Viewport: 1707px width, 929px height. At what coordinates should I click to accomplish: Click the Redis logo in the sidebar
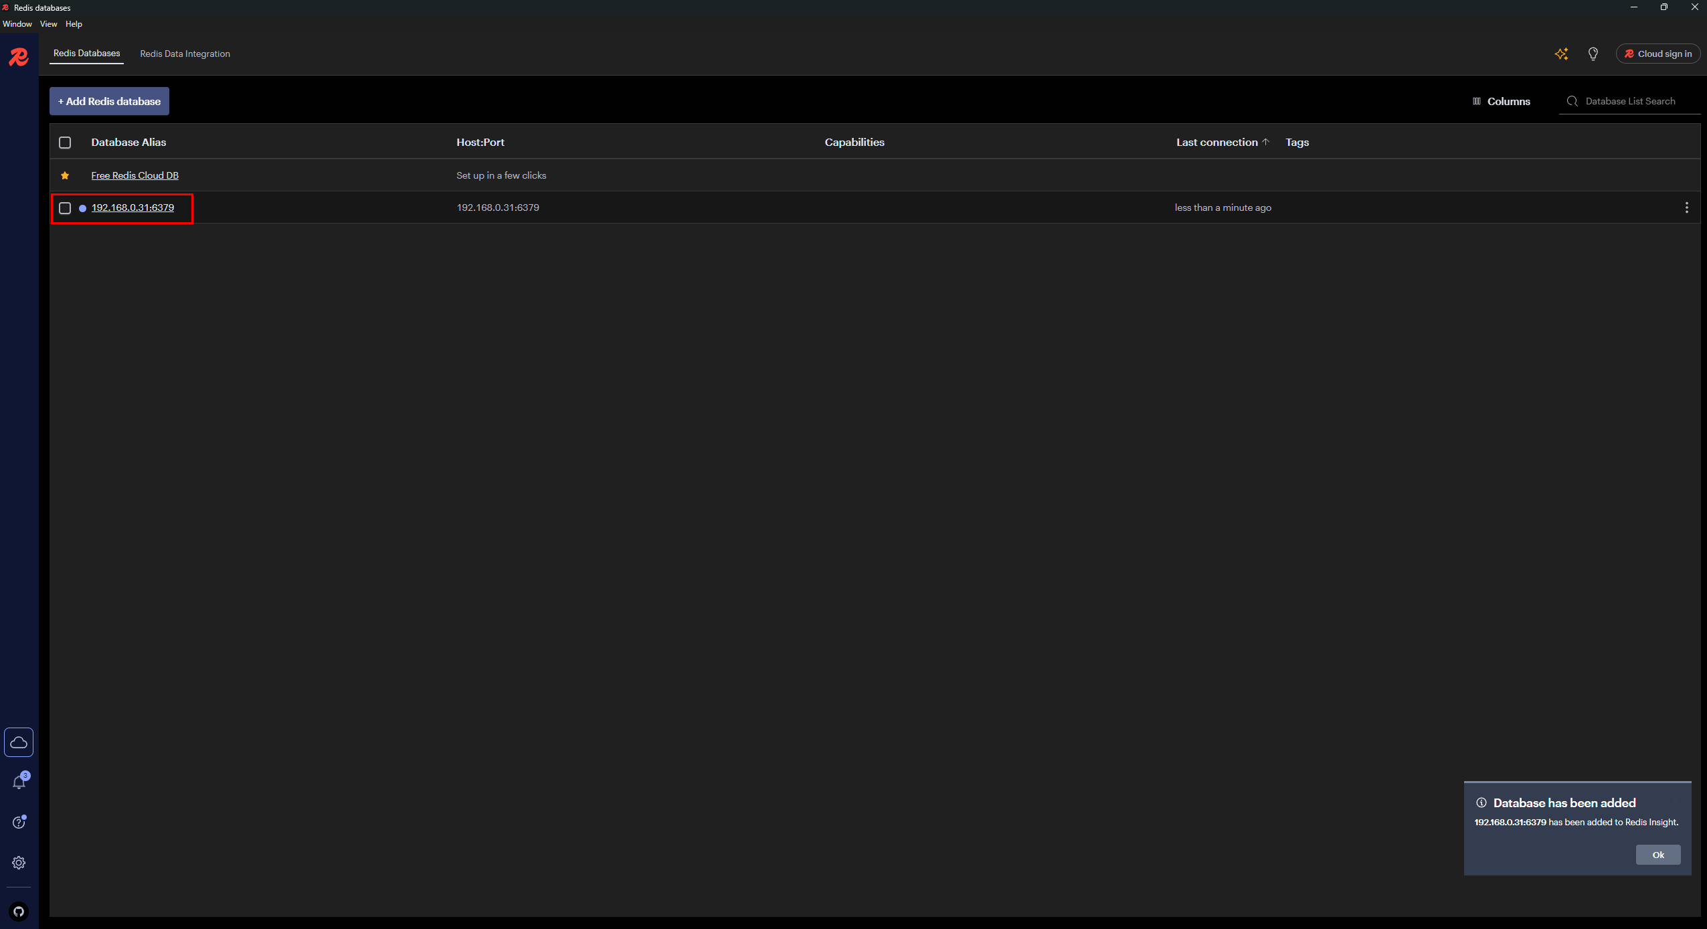pos(19,57)
